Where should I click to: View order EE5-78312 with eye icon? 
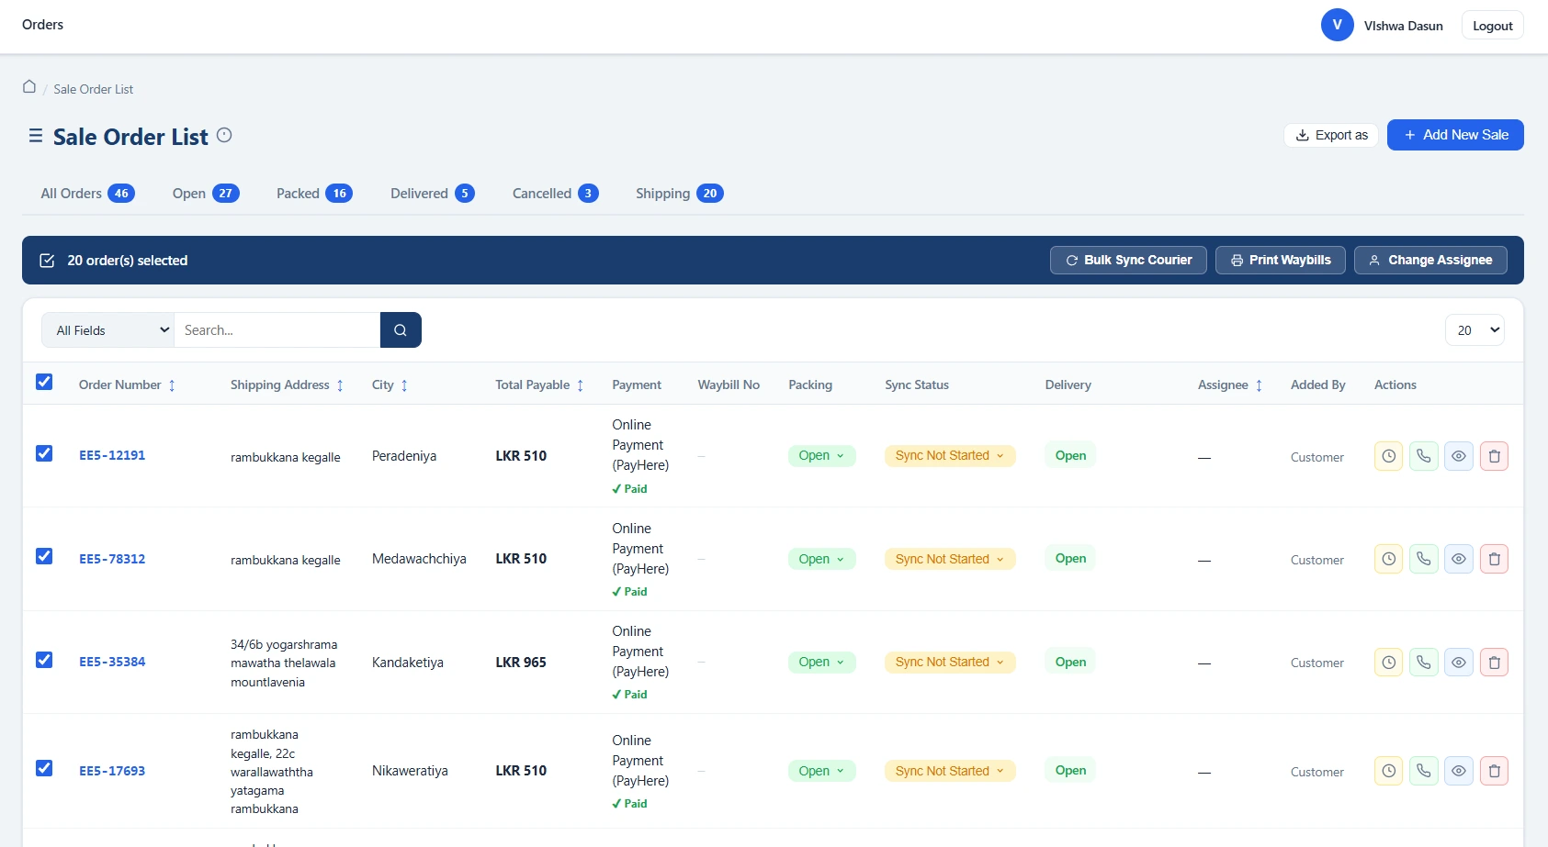tap(1459, 559)
